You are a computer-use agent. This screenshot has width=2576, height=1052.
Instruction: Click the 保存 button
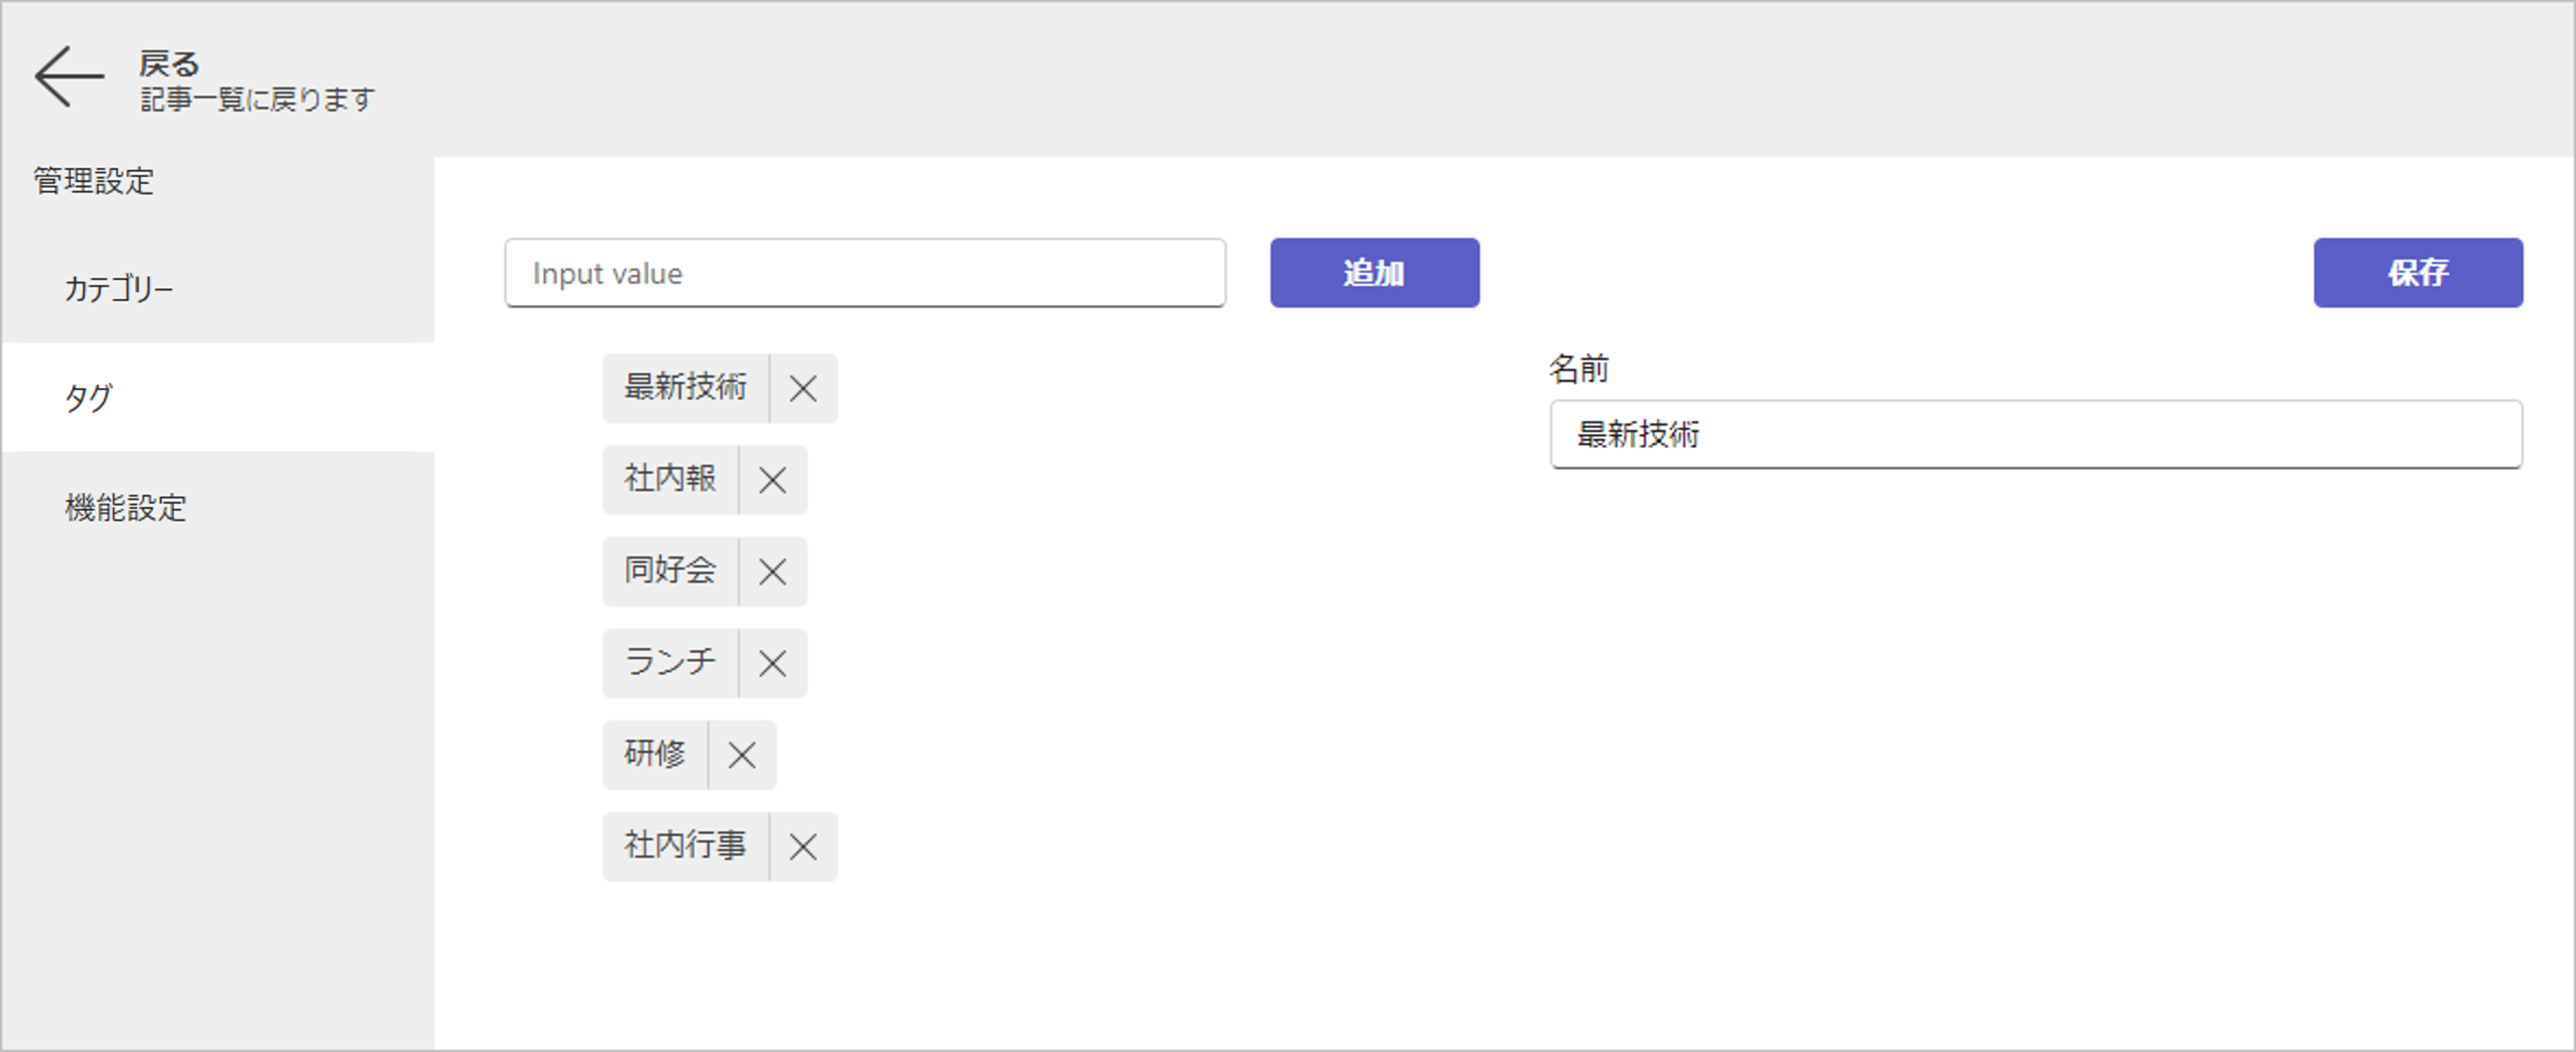[2417, 272]
